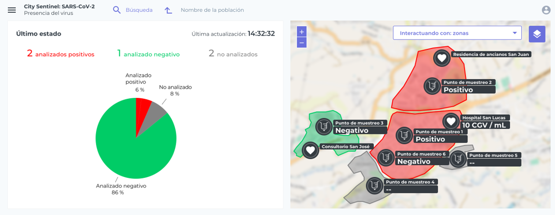
Task: Click the 'Presencia del virus' subtitle
Action: 48,13
